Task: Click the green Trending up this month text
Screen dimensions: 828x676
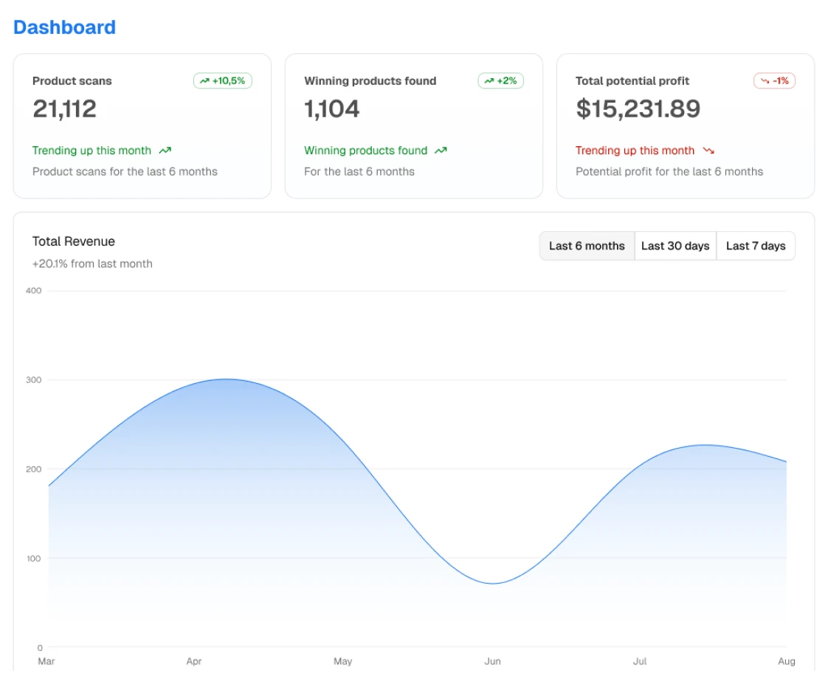Action: point(92,151)
